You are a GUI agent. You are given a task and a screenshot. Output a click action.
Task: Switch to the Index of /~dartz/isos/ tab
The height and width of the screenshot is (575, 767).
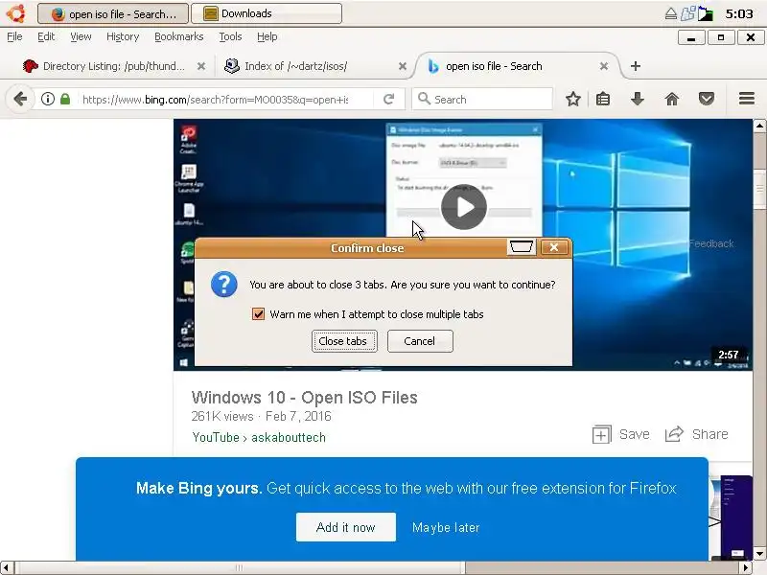tap(314, 66)
